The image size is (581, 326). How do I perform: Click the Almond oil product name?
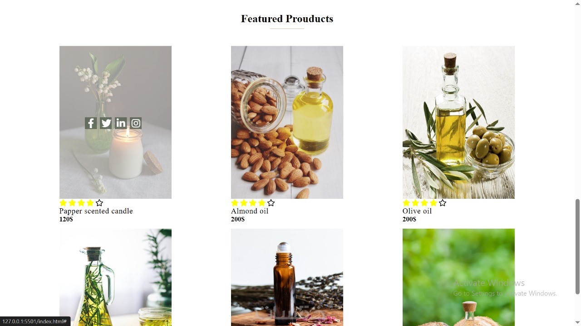pos(250,211)
